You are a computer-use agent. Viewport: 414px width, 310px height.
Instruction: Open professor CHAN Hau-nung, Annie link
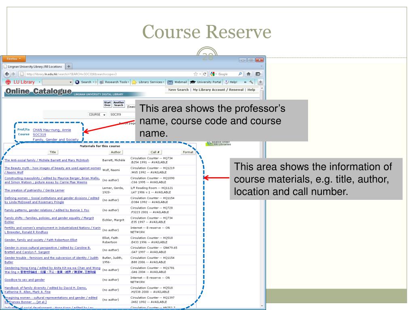[x=52, y=130]
